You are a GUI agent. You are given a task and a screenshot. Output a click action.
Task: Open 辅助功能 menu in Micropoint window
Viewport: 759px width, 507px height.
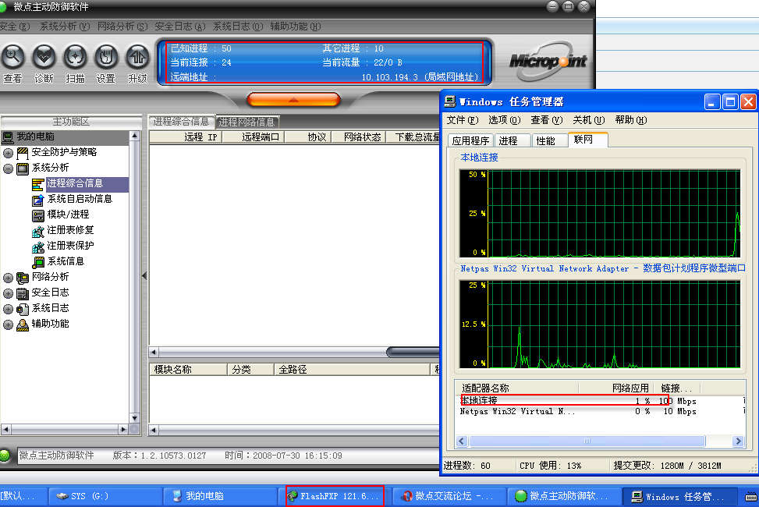(x=296, y=27)
